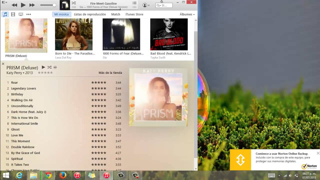320x180 pixels.
Task: Skip forward to next track
Action: pos(32,5)
